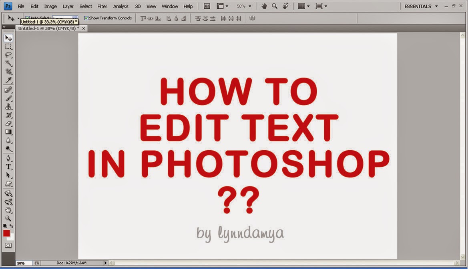Open the File menu

pyautogui.click(x=21, y=6)
